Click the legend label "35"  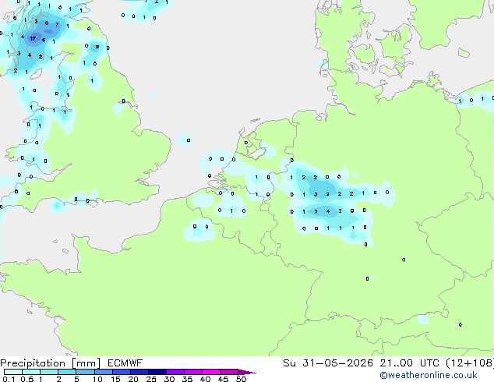pos(187,379)
